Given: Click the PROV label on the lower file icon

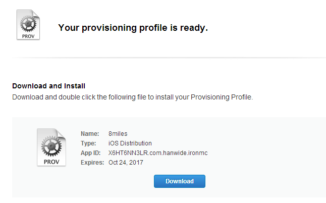Looking at the screenshot, I should tap(51, 162).
